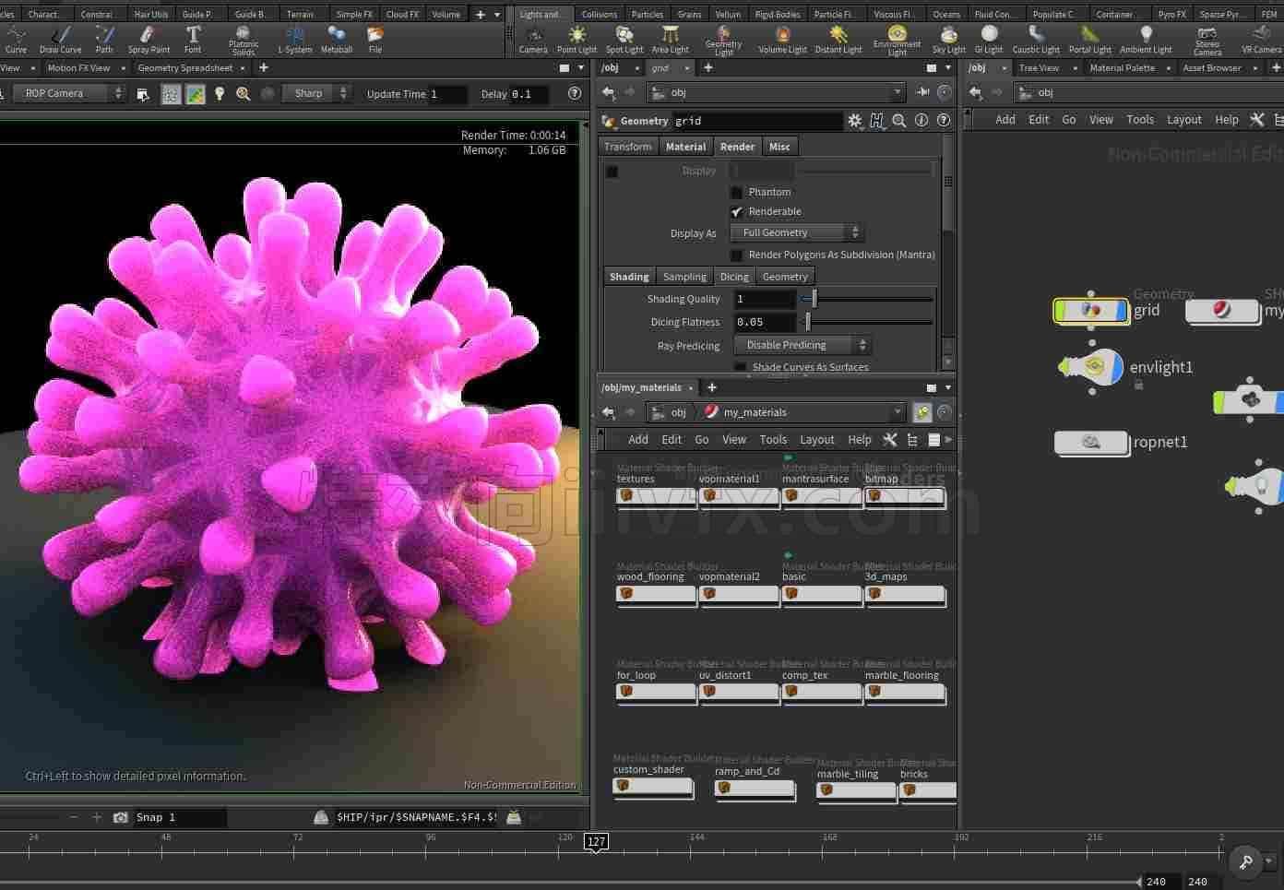The height and width of the screenshot is (890, 1284).
Task: Choose the Portal Light tool
Action: (1090, 39)
